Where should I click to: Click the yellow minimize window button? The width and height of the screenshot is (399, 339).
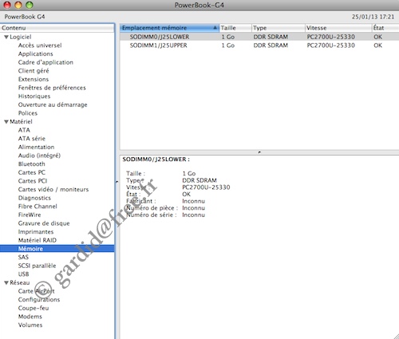[x=18, y=5]
